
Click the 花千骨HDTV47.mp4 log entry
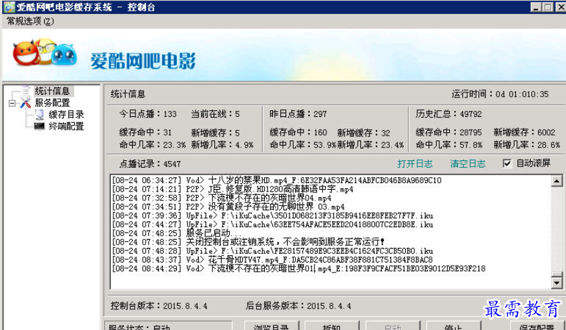[272, 260]
